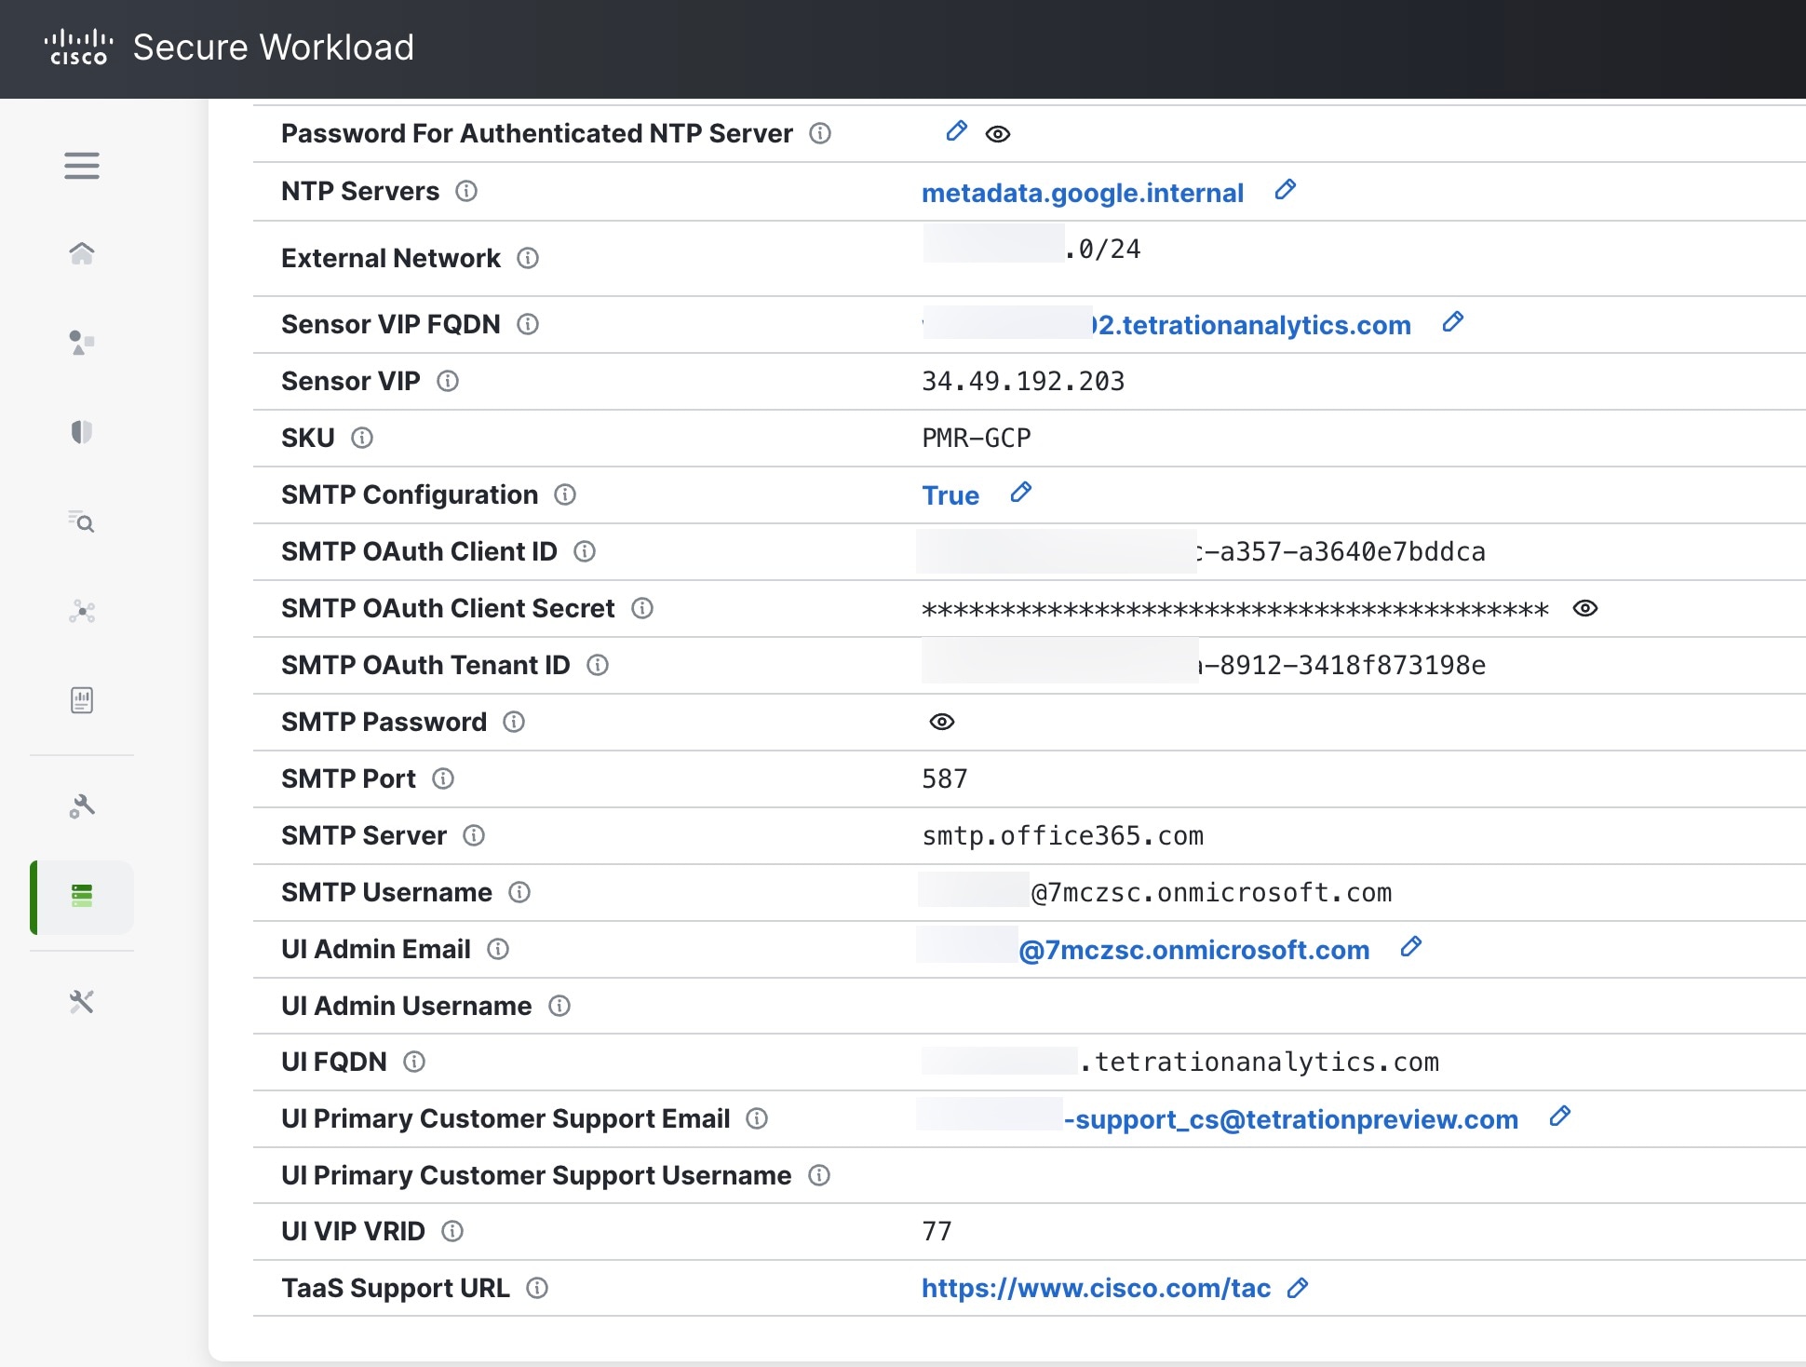The image size is (1806, 1367).
Task: Edit the SMTP Configuration True setting
Action: click(1021, 493)
